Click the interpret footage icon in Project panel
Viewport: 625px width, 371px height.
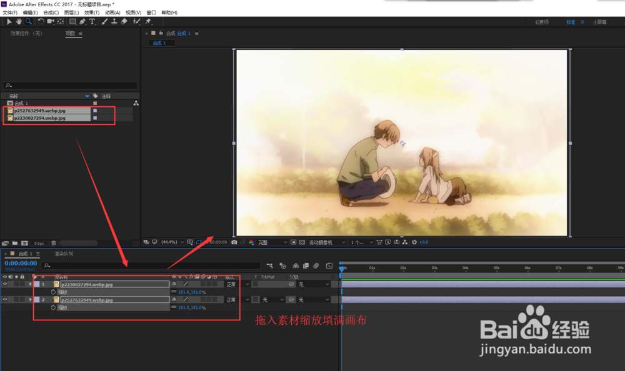[x=5, y=243]
